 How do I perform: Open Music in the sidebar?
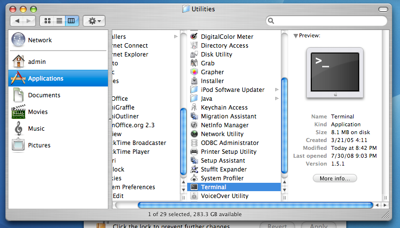(58, 129)
